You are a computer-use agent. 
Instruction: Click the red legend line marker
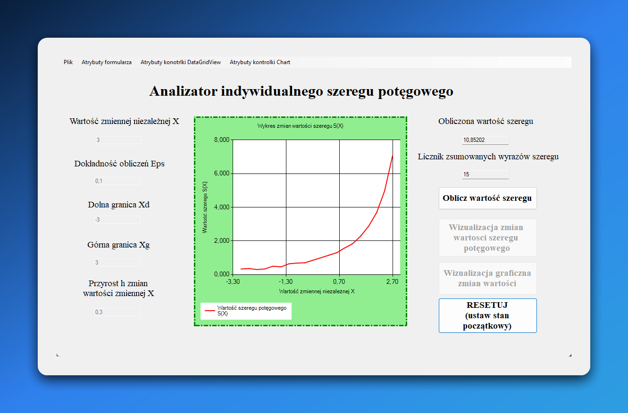tap(209, 311)
